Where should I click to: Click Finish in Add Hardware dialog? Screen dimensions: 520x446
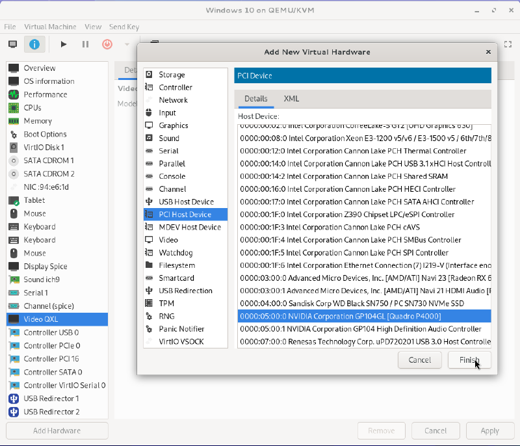[469, 360]
